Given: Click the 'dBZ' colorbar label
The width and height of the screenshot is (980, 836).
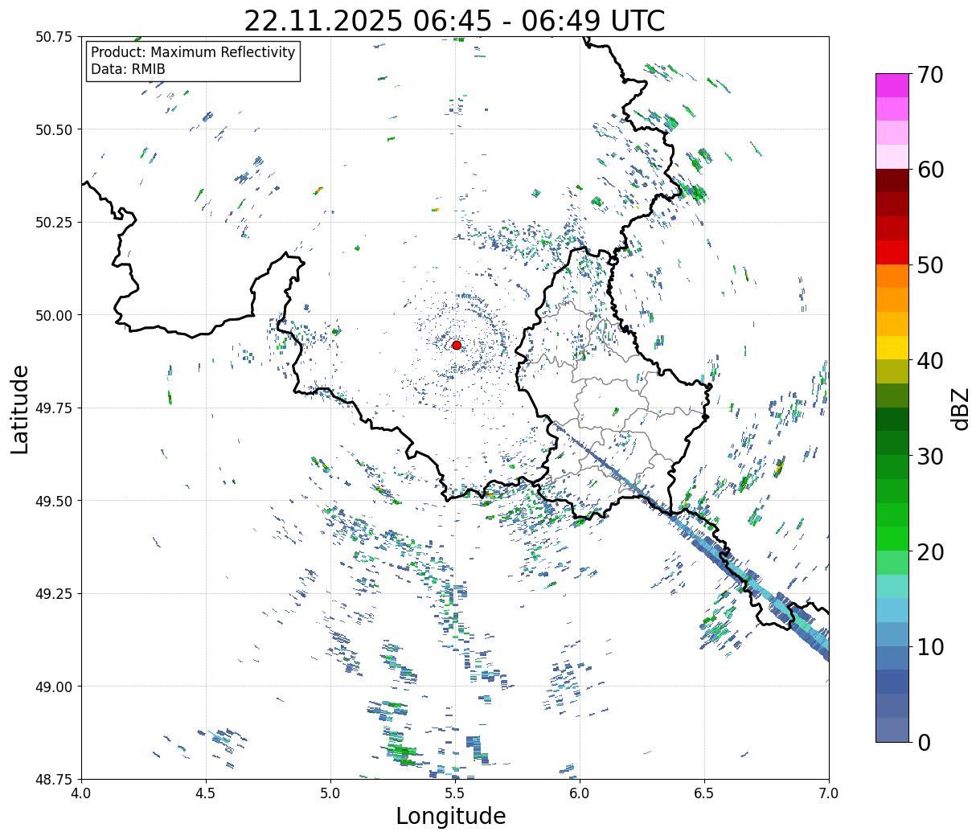Looking at the screenshot, I should 960,408.
